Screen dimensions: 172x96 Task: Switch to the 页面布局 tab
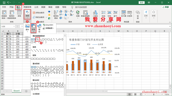click(x=27, y=7)
